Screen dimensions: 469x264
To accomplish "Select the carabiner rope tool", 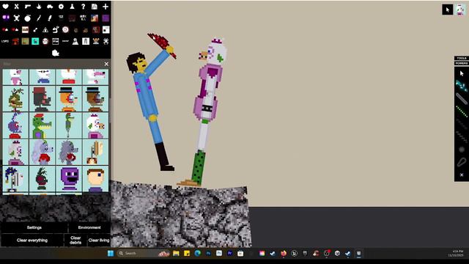I will point(462,162).
